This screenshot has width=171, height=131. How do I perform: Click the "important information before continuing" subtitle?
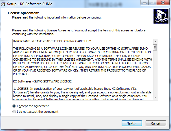click(x=57, y=17)
